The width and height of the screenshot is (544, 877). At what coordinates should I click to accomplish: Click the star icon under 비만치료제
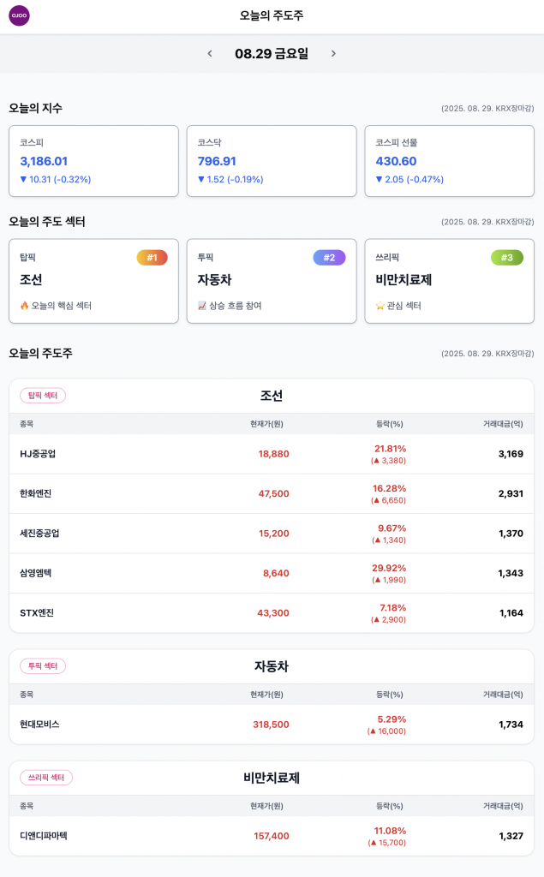coord(380,306)
